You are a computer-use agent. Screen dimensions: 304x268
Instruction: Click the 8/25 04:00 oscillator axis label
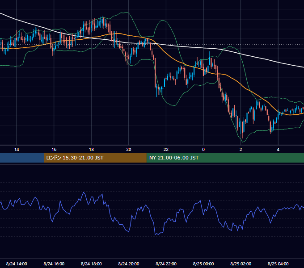[278, 264]
